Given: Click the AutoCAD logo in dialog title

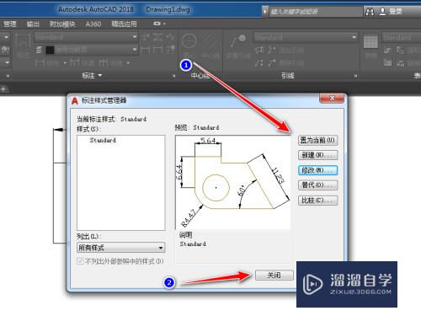Looking at the screenshot, I should click(75, 100).
